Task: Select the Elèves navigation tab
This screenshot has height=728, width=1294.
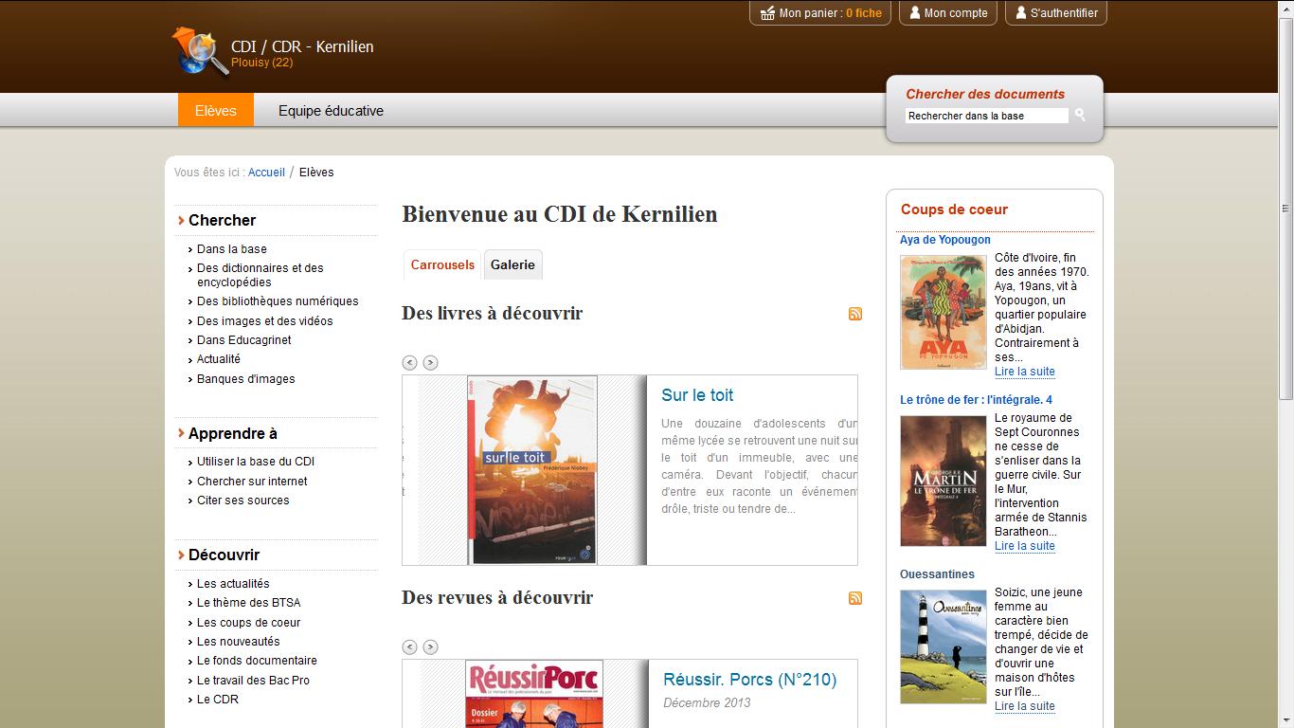Action: pyautogui.click(x=216, y=110)
